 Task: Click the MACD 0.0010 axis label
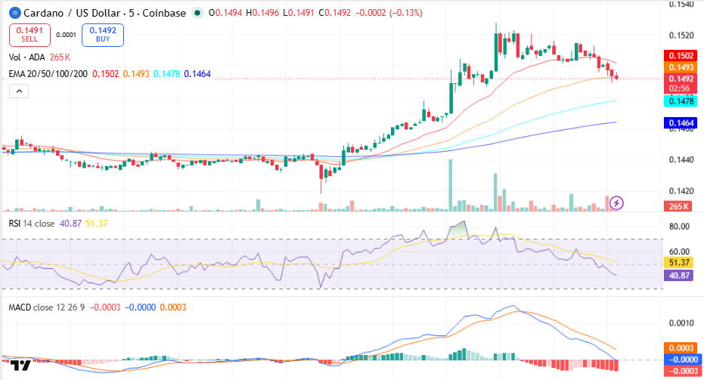click(x=681, y=323)
